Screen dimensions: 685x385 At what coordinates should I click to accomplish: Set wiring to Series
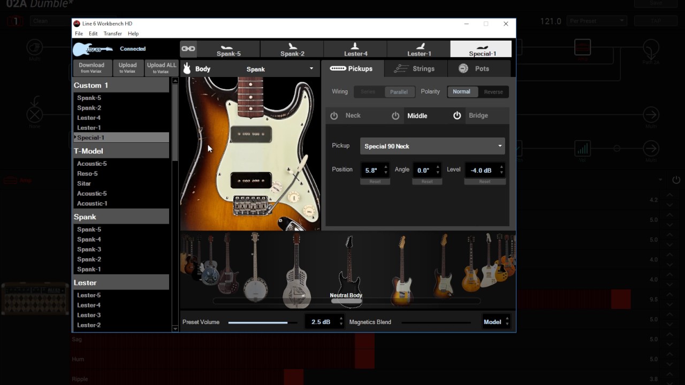click(368, 92)
